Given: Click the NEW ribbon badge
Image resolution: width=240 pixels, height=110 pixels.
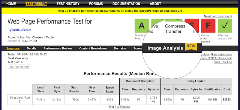Looking at the screenshot, I should 191,47.
